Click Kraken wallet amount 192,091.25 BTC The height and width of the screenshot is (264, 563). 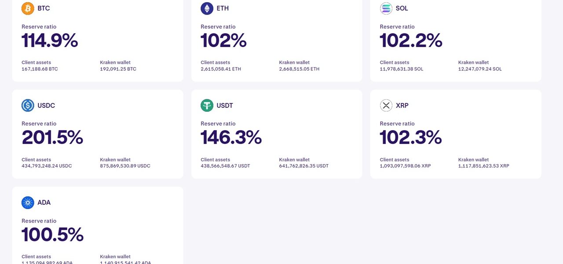coord(118,69)
